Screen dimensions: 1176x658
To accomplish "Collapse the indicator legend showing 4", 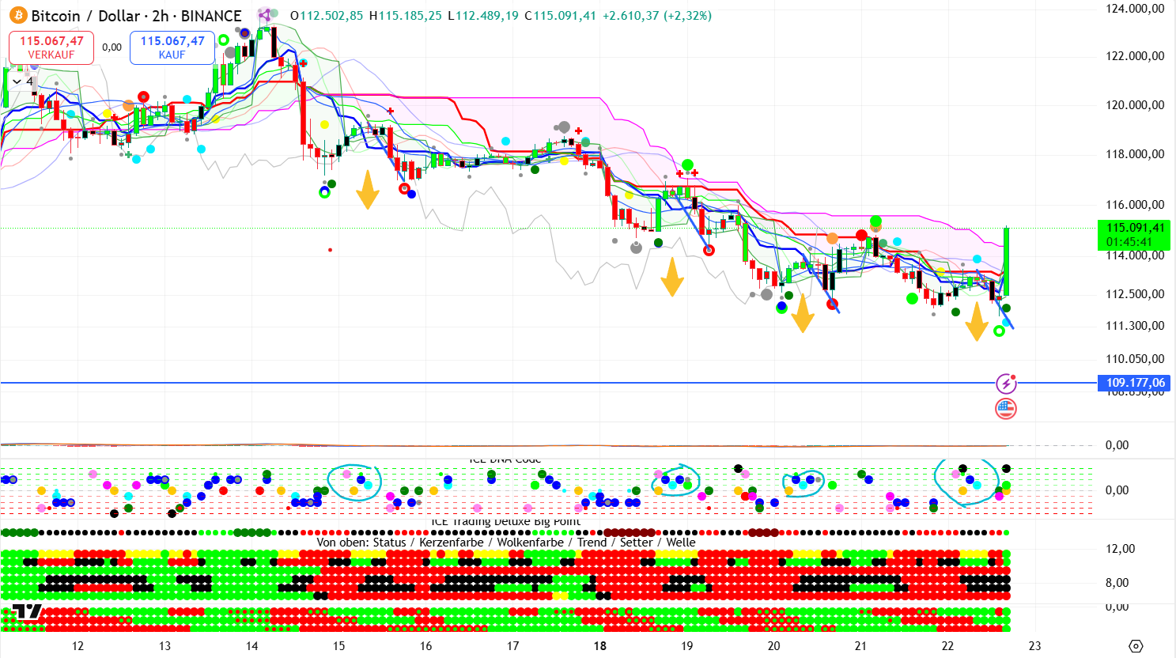I will pyautogui.click(x=17, y=81).
